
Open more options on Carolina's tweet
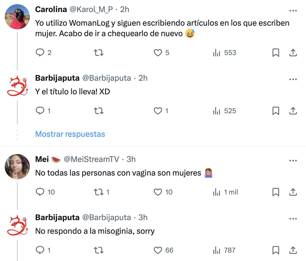293,11
